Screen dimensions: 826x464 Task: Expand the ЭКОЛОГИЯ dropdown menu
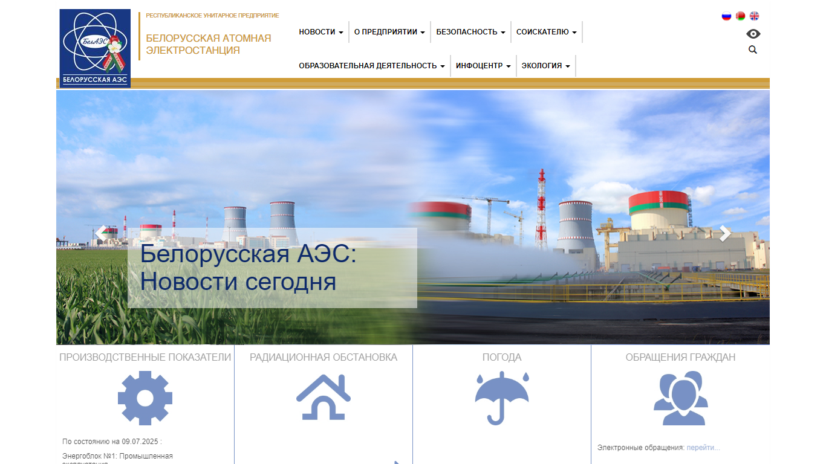click(x=546, y=66)
